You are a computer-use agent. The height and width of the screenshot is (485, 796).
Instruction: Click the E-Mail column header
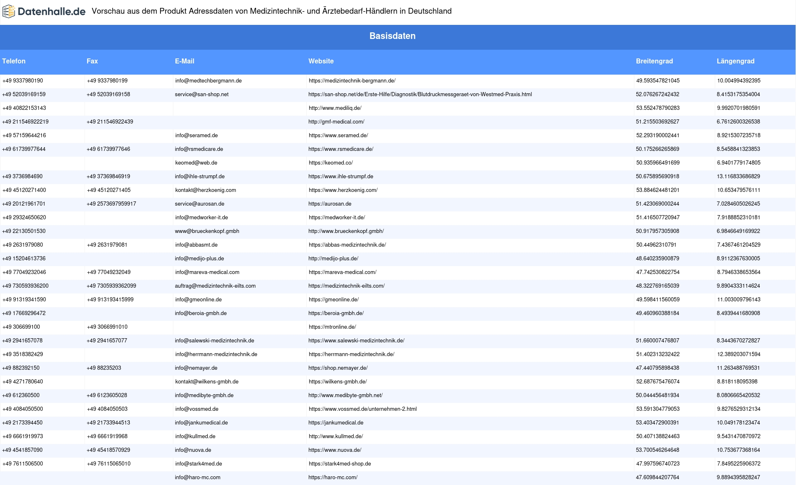[x=184, y=61]
